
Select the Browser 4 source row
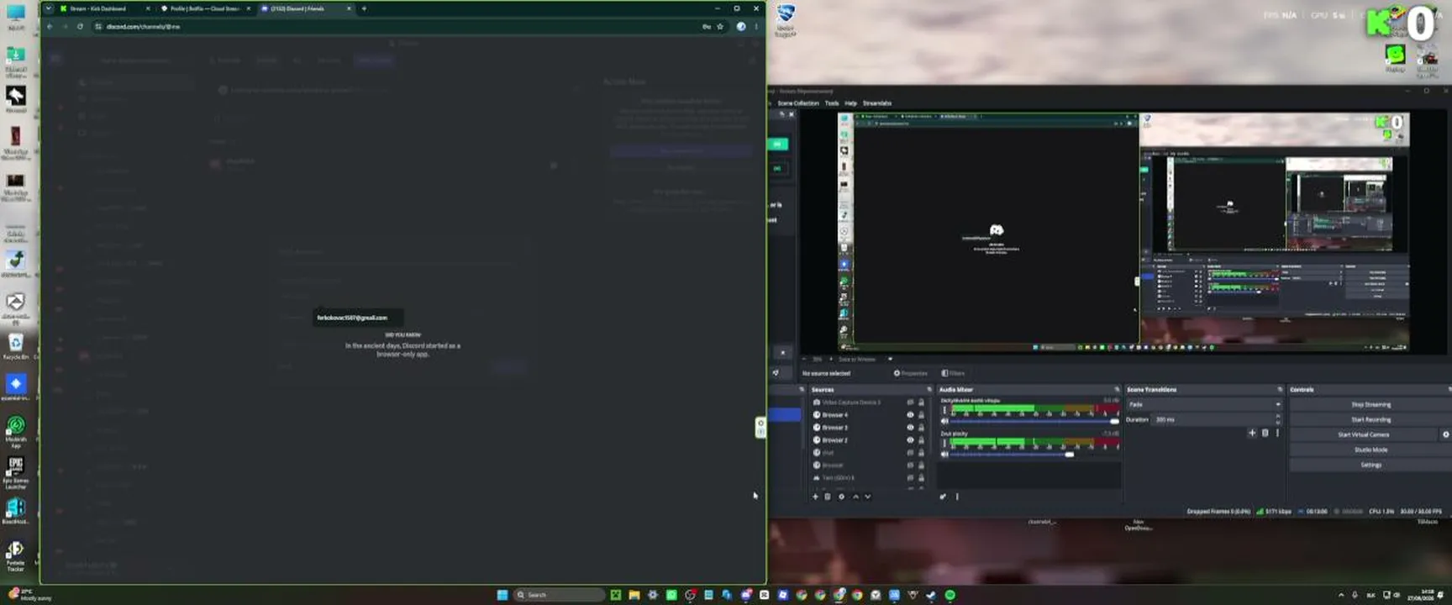tap(870, 415)
